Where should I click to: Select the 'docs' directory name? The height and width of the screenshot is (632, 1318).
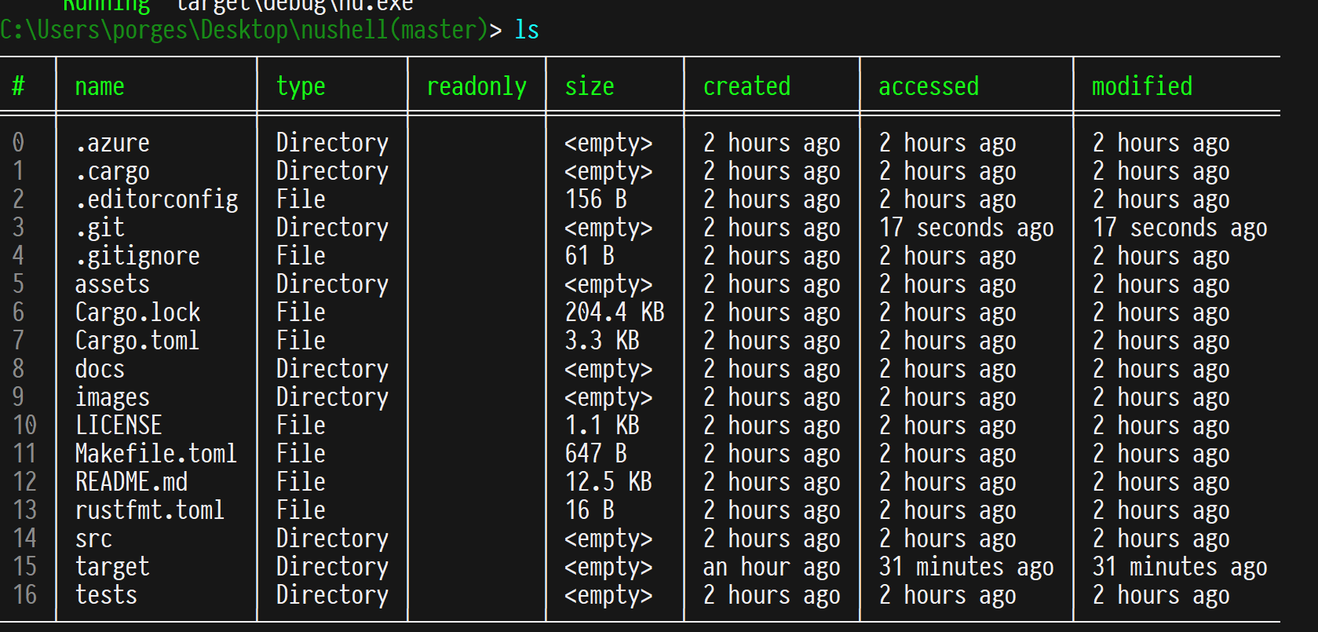(100, 369)
